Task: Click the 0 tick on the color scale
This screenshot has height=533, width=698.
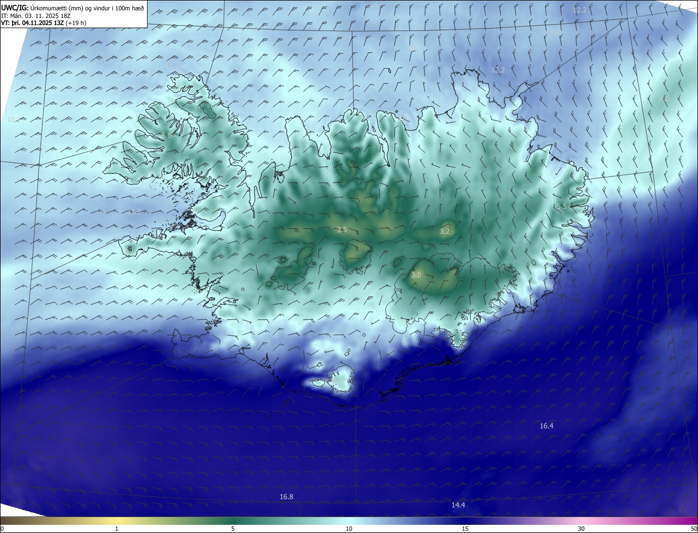Action: click(x=2, y=529)
